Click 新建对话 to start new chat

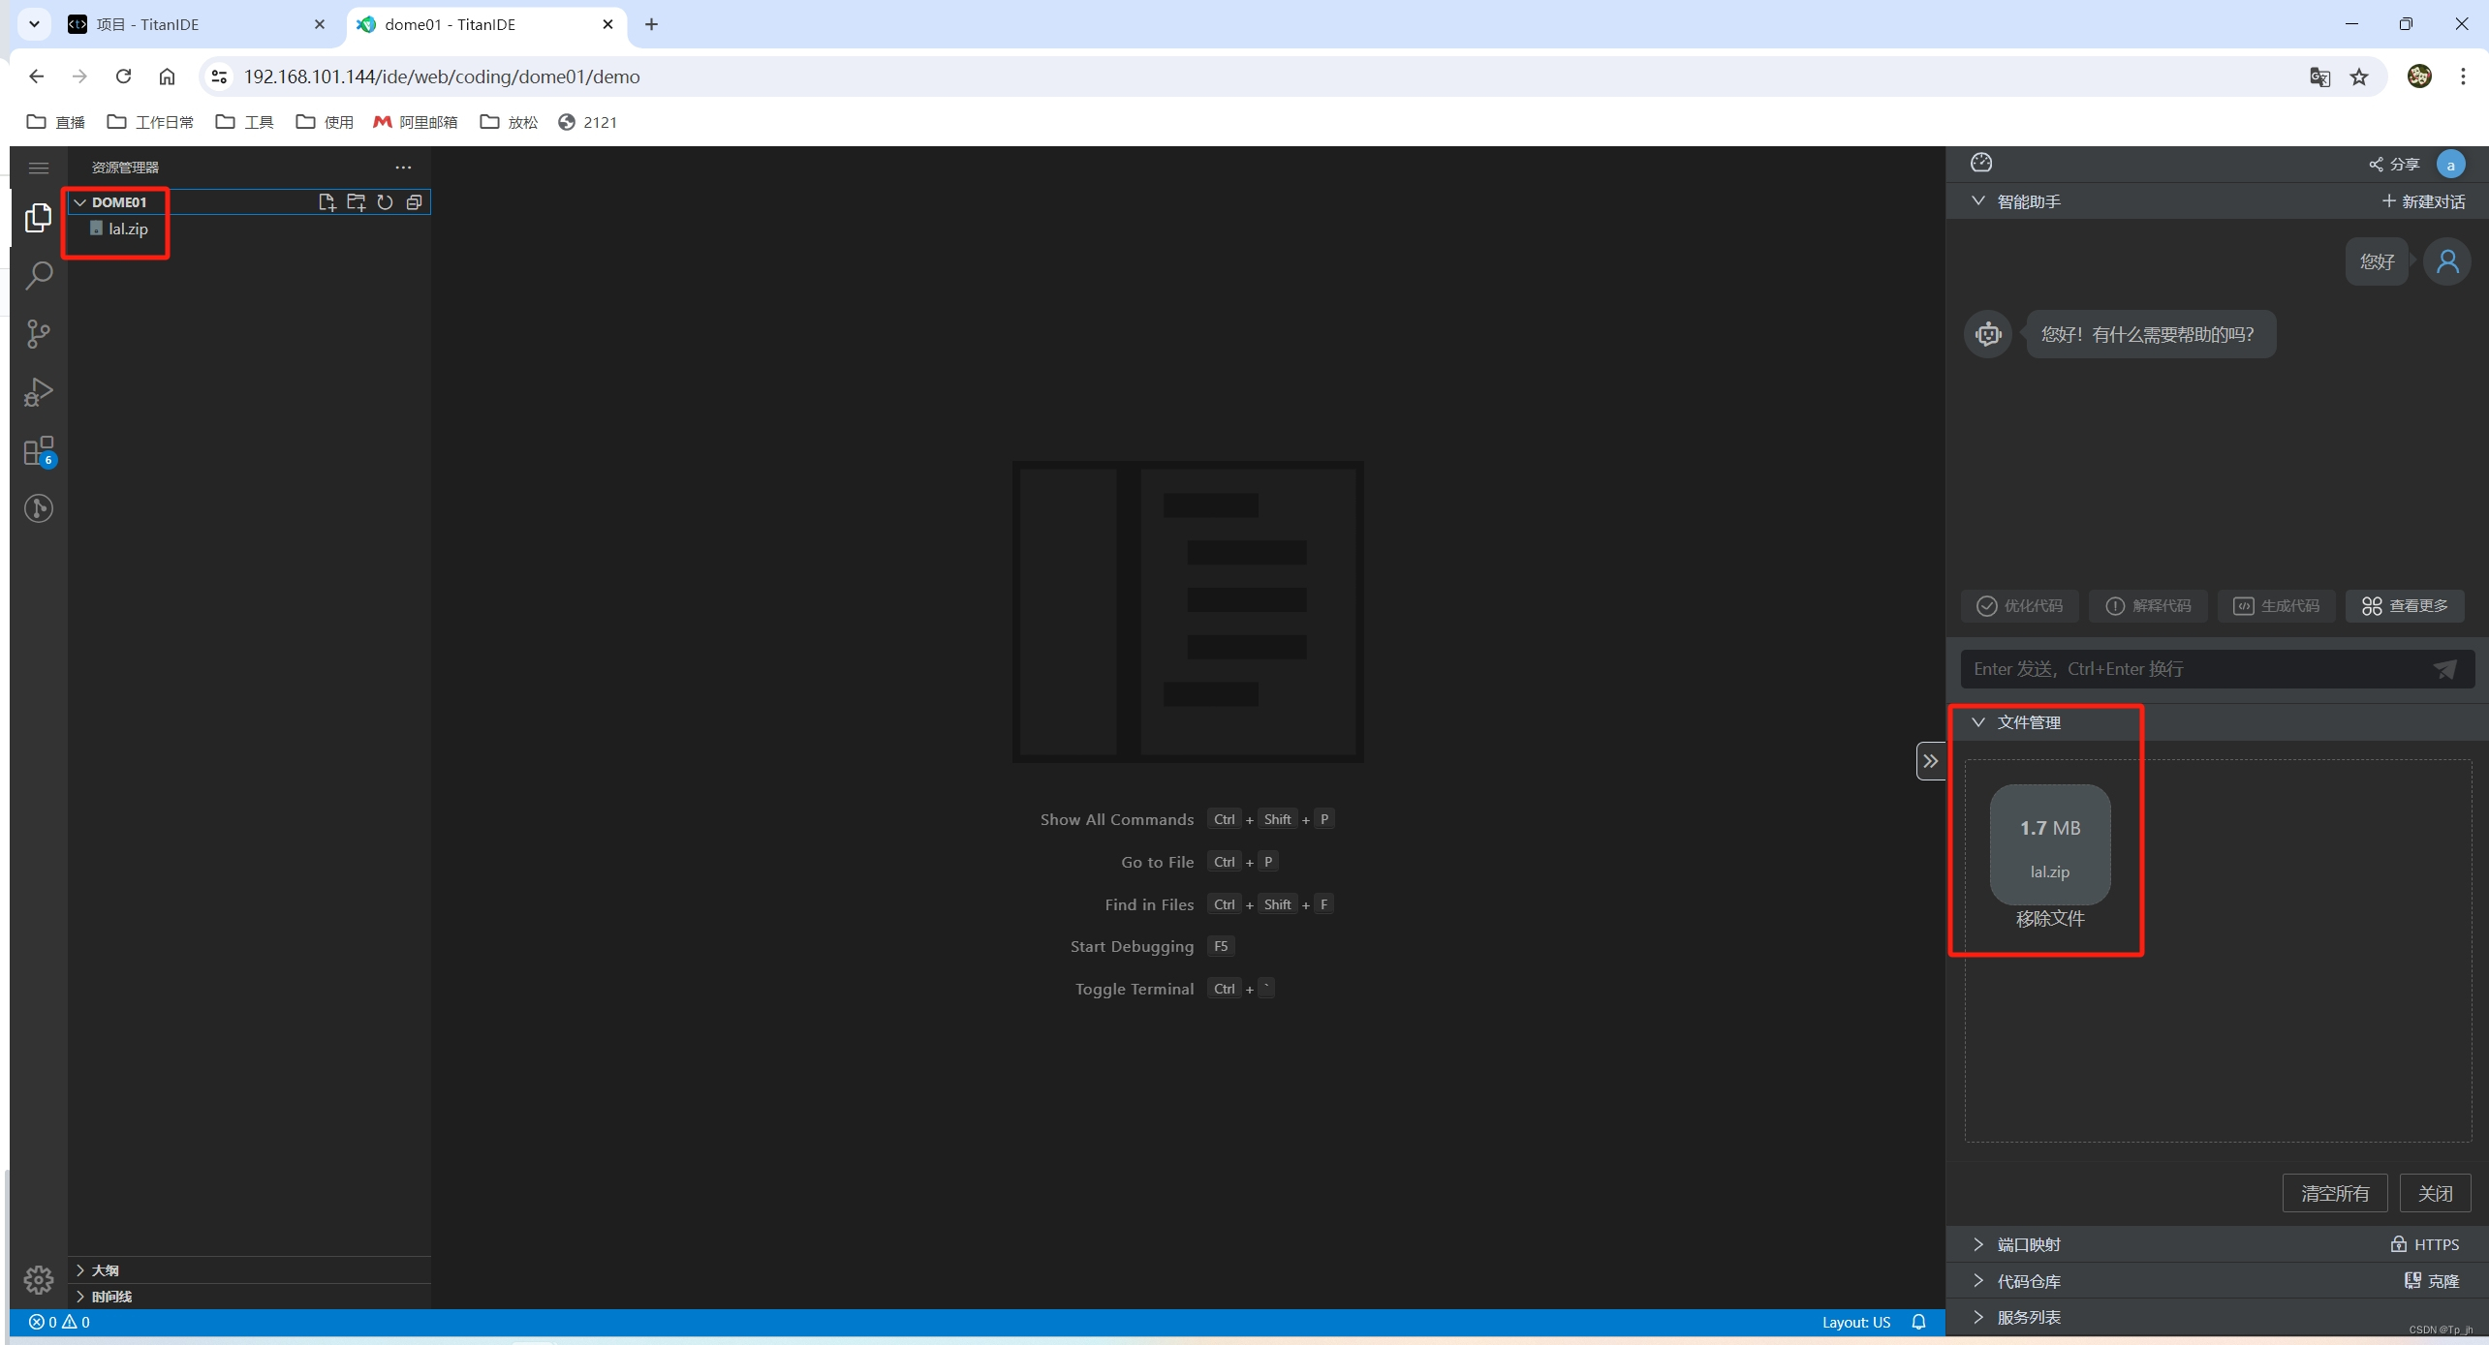(x=2423, y=201)
